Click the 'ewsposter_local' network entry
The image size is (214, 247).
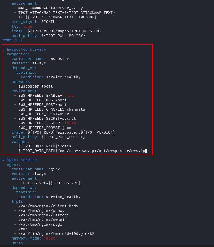tap(36, 86)
